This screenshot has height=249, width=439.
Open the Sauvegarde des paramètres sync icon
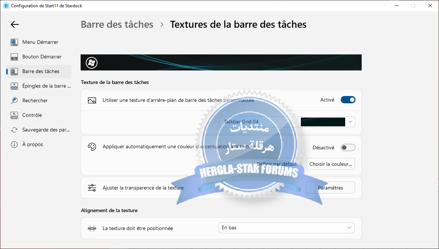coord(14,130)
